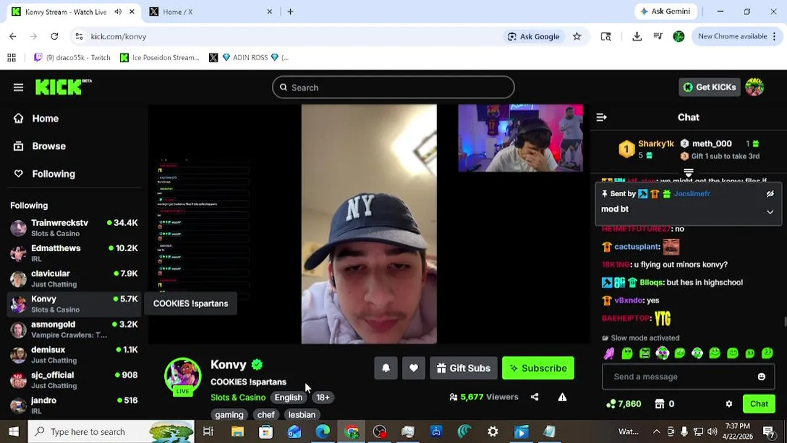Click the English language tag
The width and height of the screenshot is (787, 443).
click(288, 397)
